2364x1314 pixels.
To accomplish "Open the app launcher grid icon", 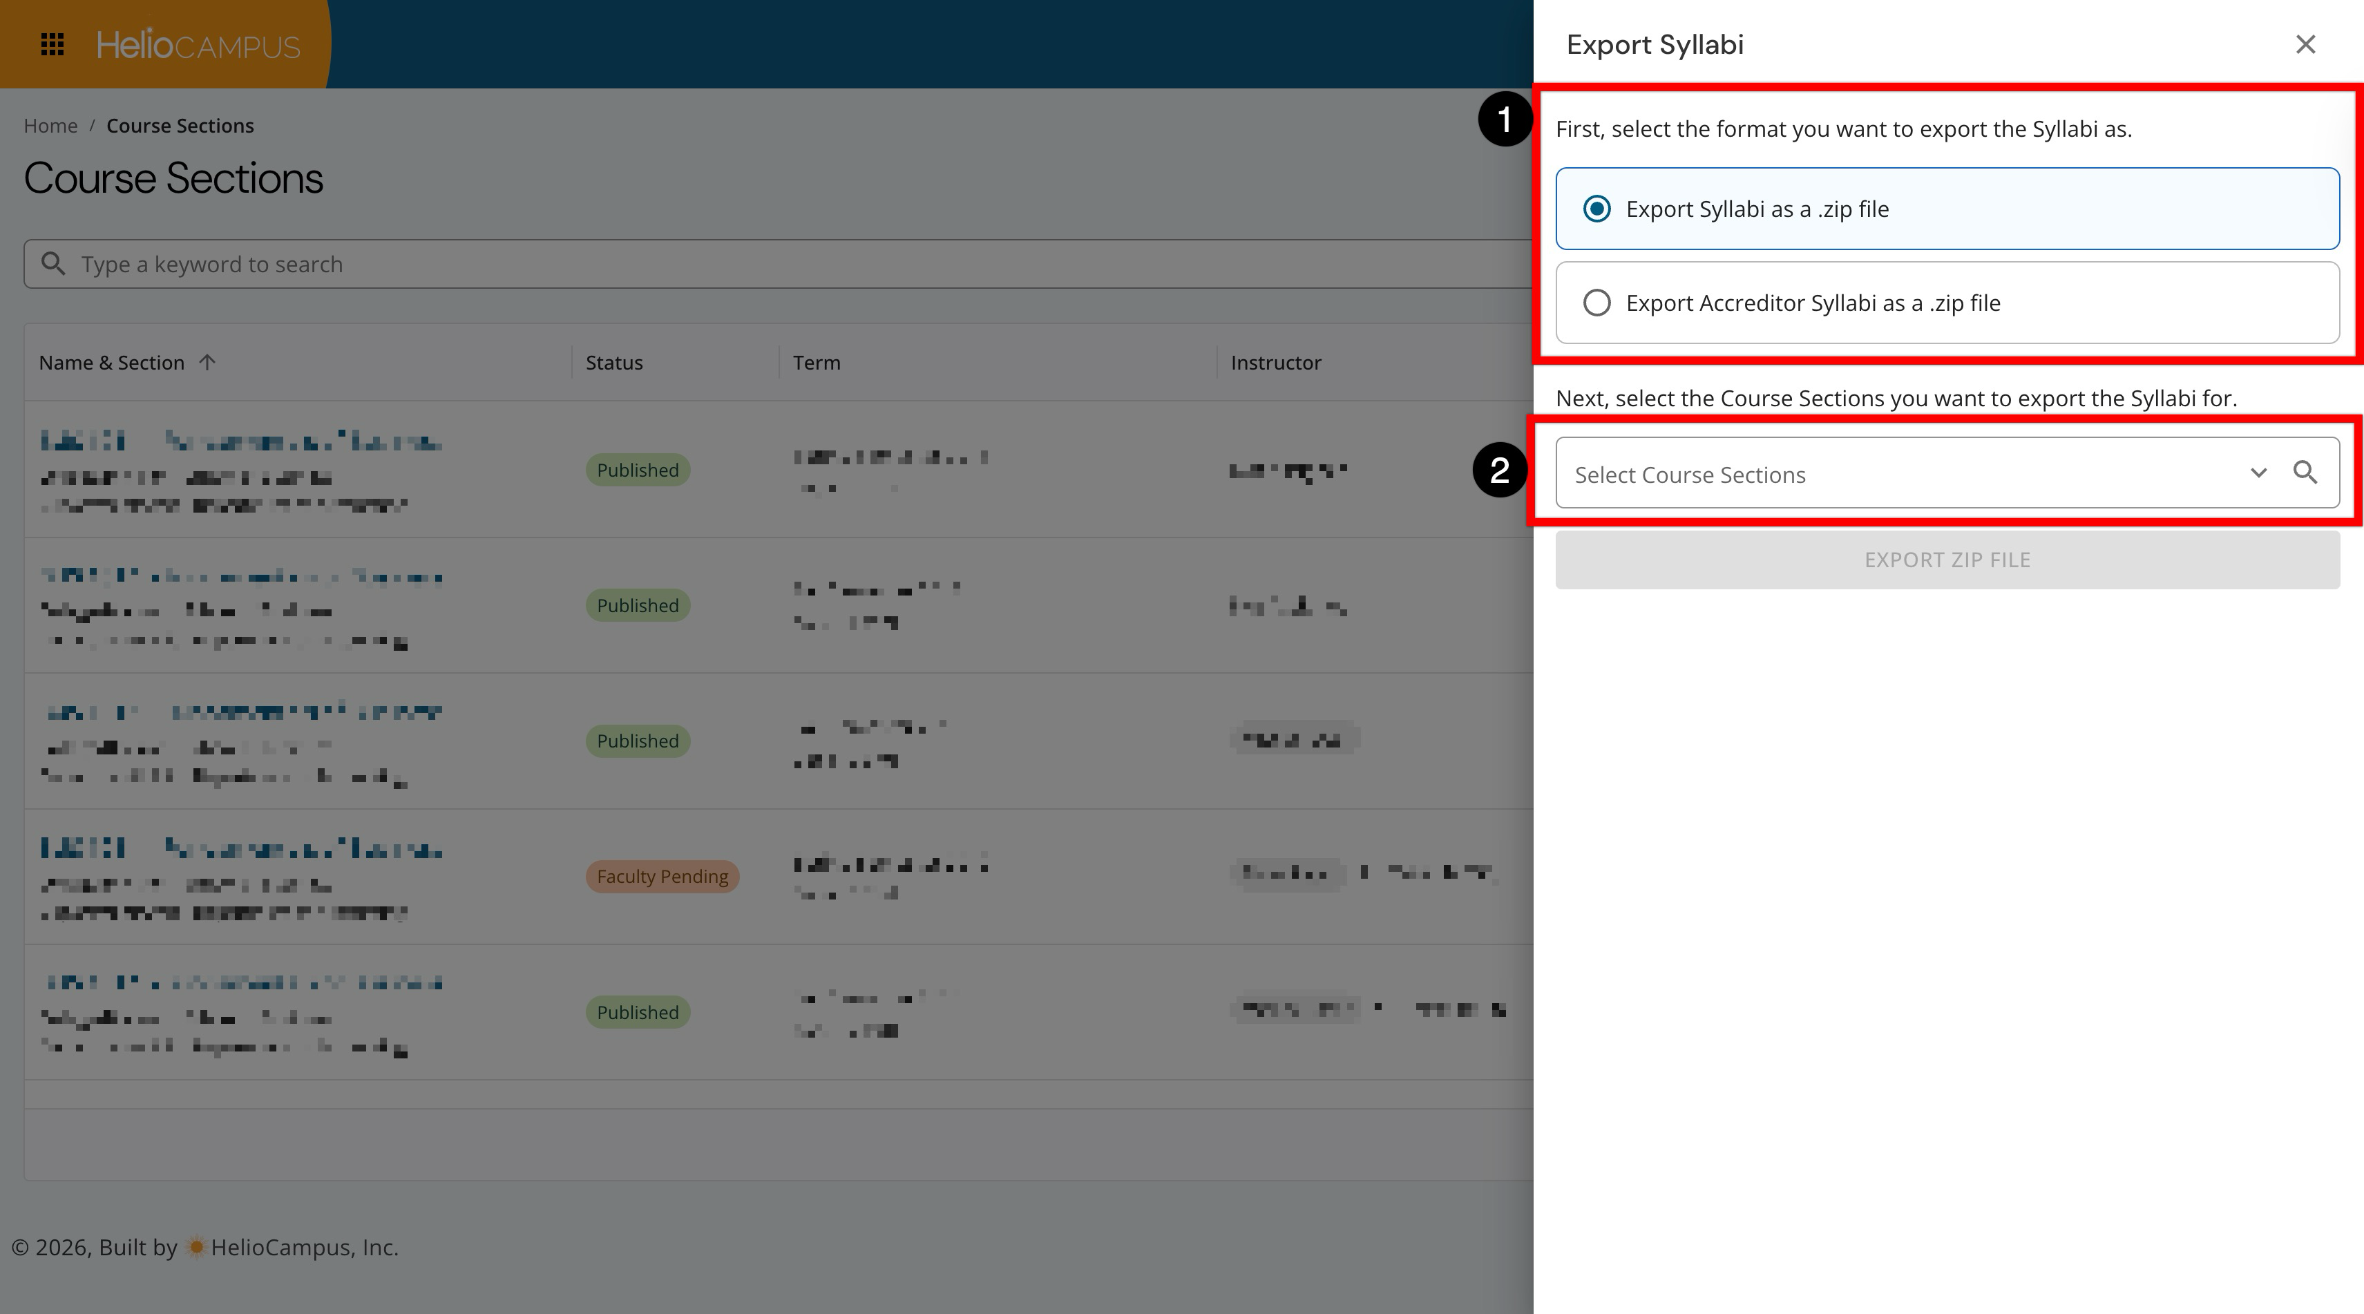I will [x=53, y=44].
